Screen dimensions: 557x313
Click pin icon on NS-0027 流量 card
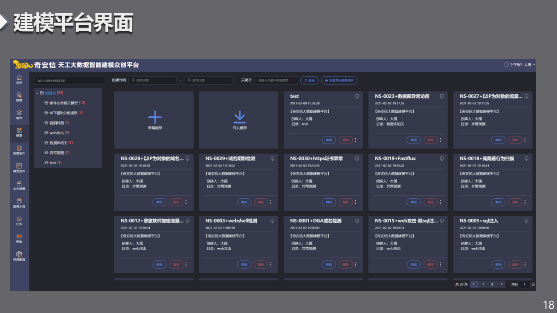point(527,96)
